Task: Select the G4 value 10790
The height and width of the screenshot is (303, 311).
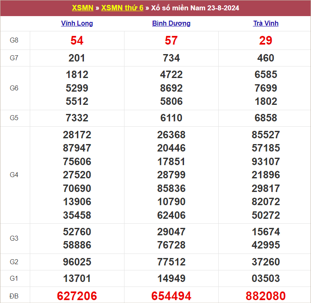Action: pos(171,202)
